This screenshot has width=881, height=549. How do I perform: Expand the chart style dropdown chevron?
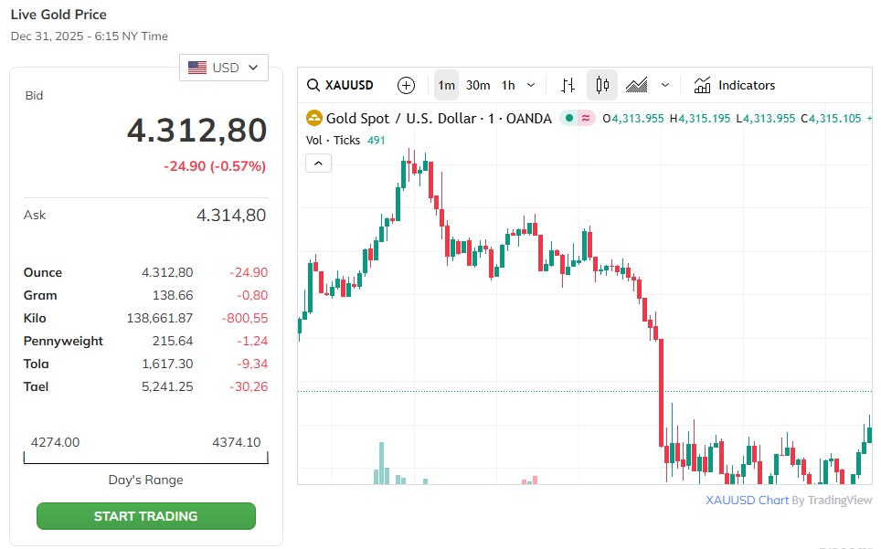click(665, 85)
